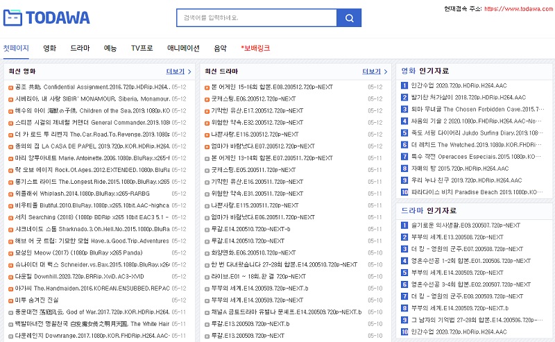555x342 pixels.
Task: Open Sharknado.3.Oh.Hell.No.2015 link
Action: point(92,230)
